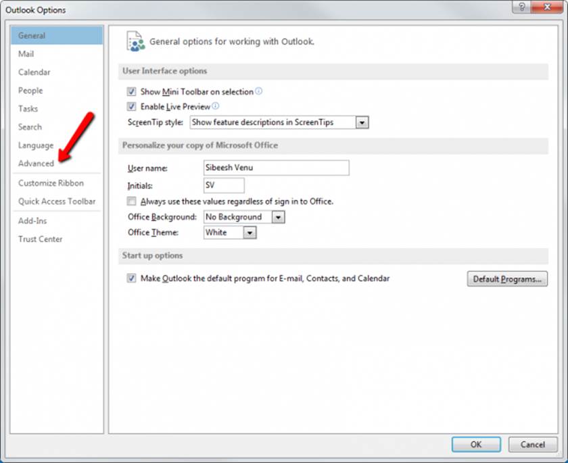The image size is (568, 463).
Task: Select the General category
Action: 57,35
